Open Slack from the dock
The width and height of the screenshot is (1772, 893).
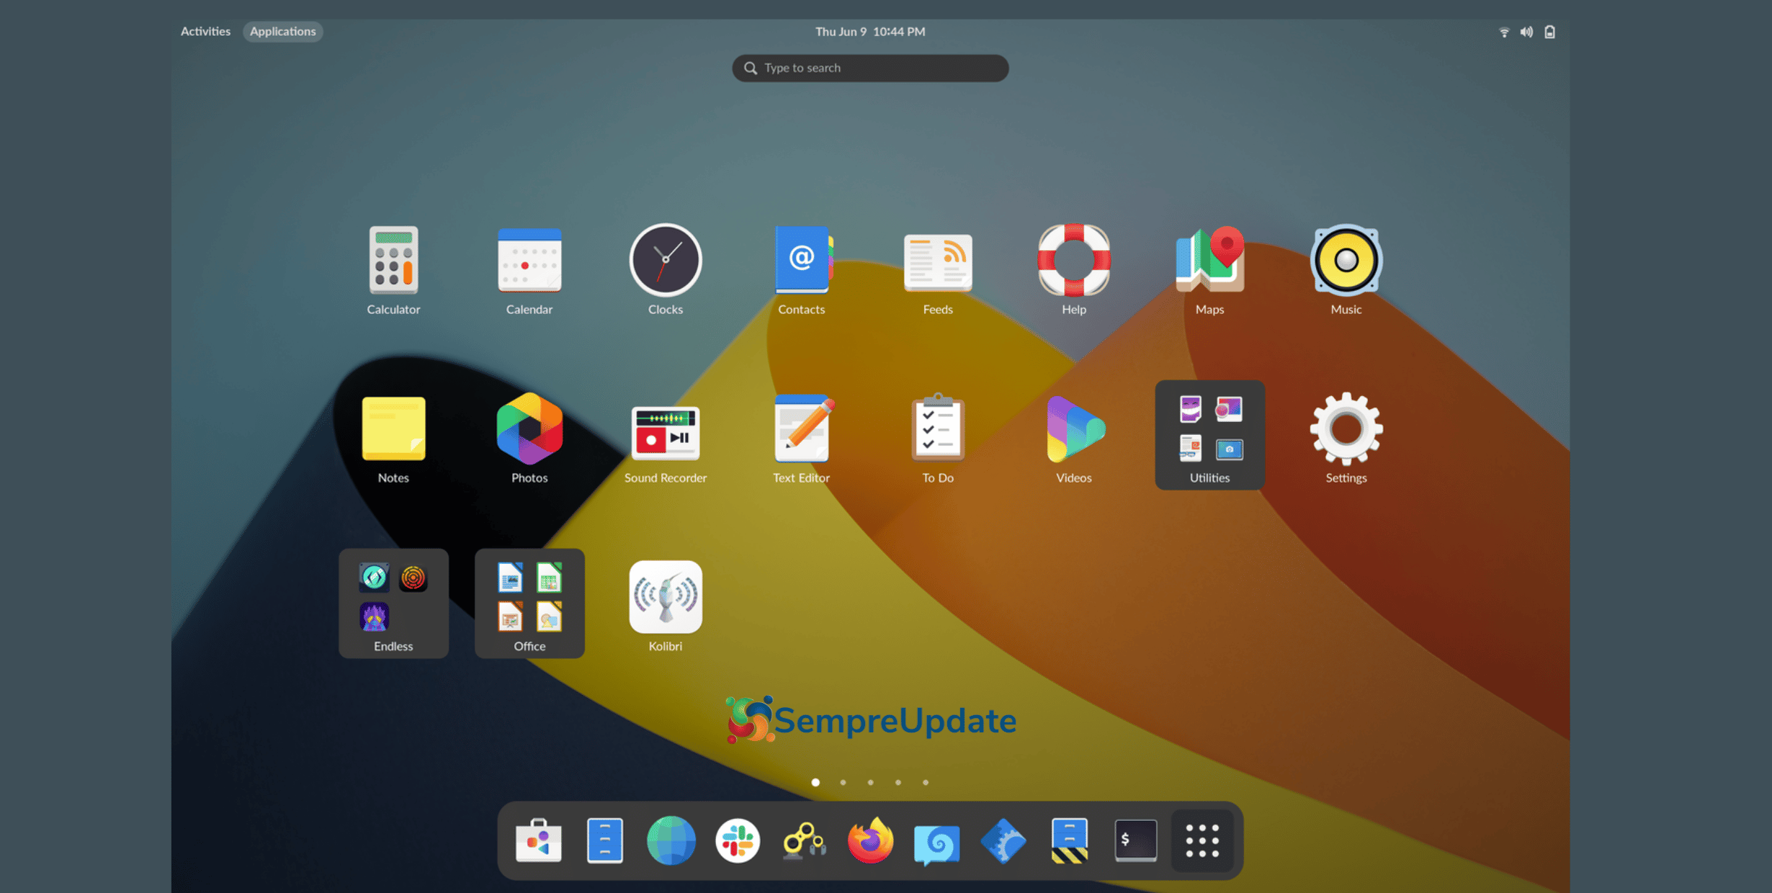(738, 840)
